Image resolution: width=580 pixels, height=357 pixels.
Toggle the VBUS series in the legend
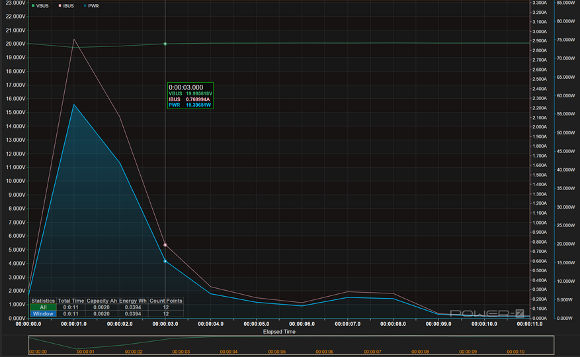(39, 6)
